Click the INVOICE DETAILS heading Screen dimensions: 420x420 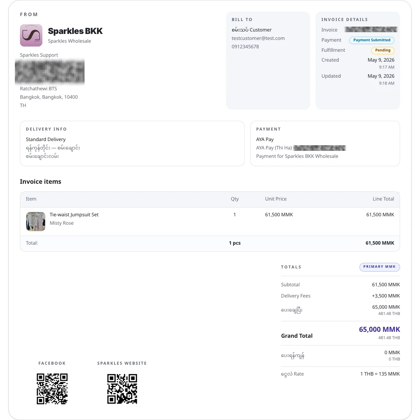coord(345,20)
